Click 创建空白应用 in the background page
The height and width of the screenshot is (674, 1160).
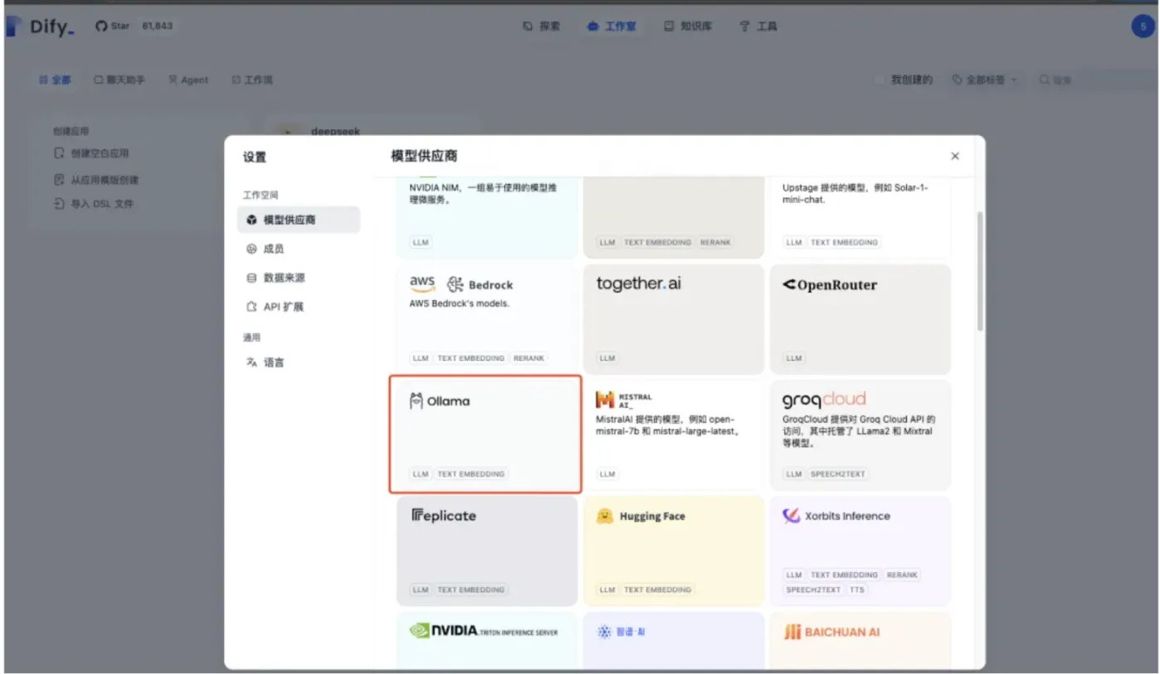[92, 153]
